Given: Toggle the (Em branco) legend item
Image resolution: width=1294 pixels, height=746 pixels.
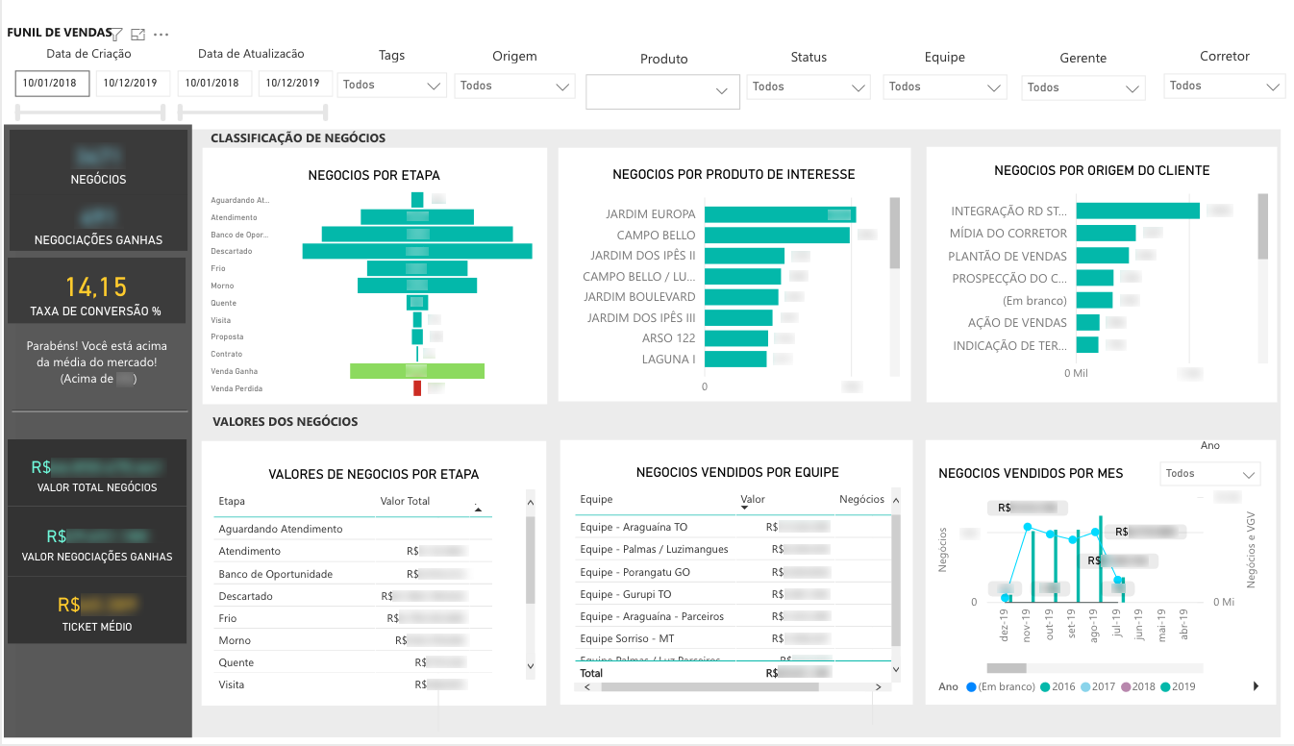Looking at the screenshot, I should click(1001, 686).
